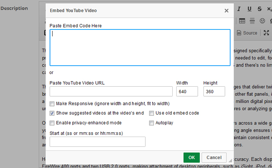Viewport: 272px width, 168px height.
Task: Click the Start at time field
Action: [97, 142]
